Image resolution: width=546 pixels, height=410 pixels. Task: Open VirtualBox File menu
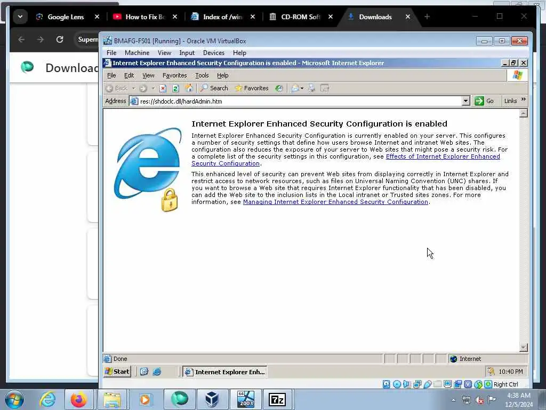(x=111, y=53)
